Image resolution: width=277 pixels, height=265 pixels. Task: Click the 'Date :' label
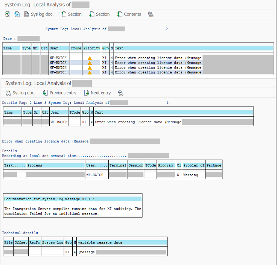9,39
